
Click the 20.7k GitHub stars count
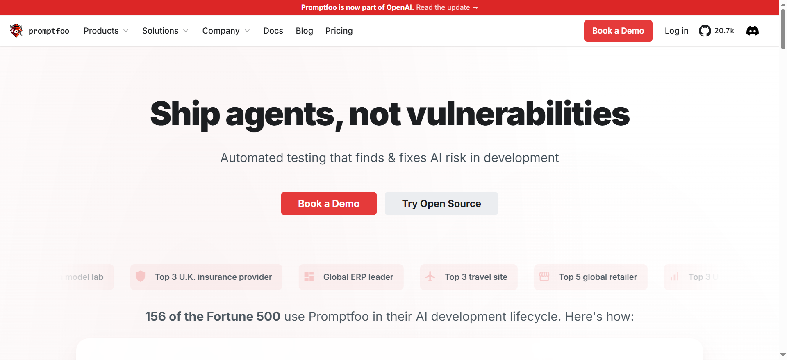tap(724, 31)
